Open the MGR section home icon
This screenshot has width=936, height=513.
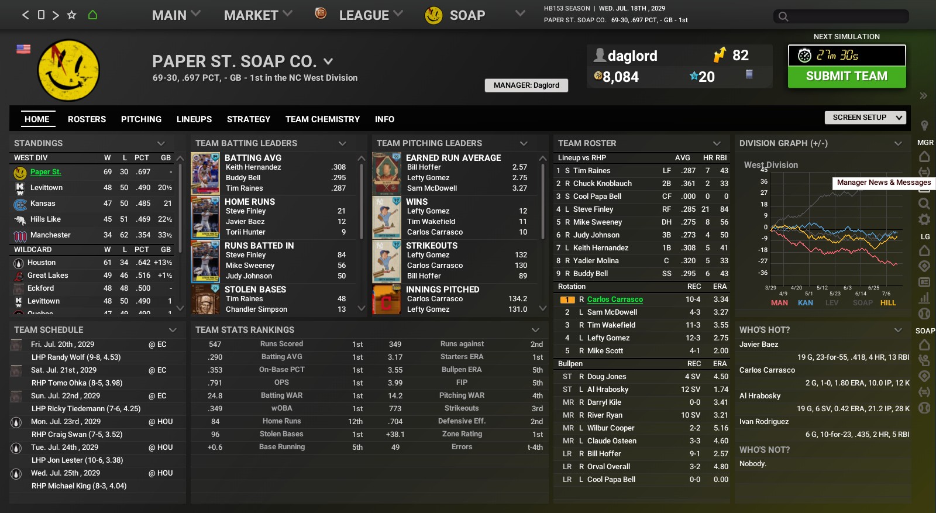tap(924, 157)
